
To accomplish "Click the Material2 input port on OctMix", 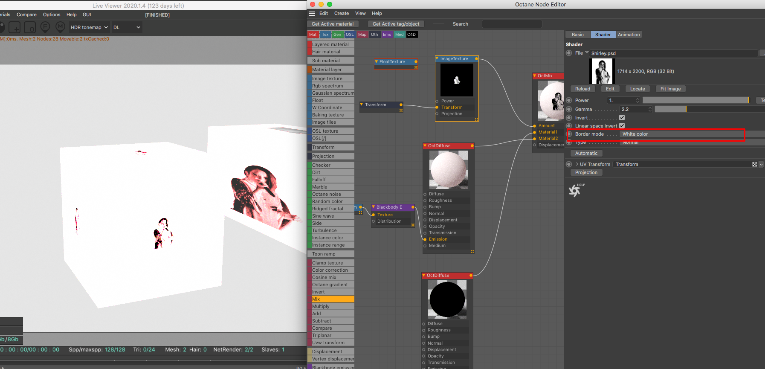I will click(x=534, y=139).
